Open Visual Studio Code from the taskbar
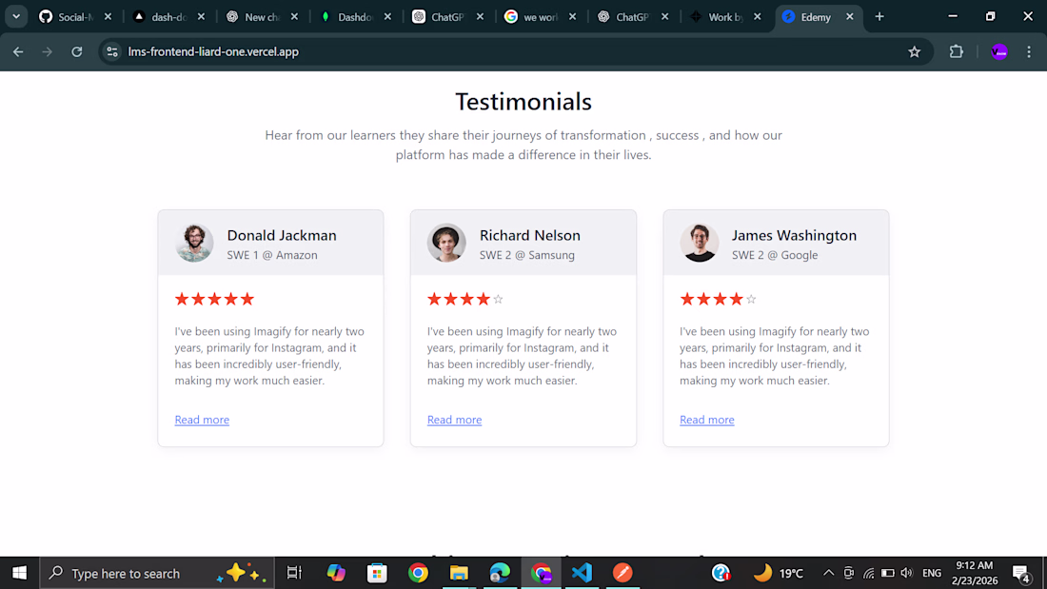Image resolution: width=1047 pixels, height=589 pixels. click(582, 573)
